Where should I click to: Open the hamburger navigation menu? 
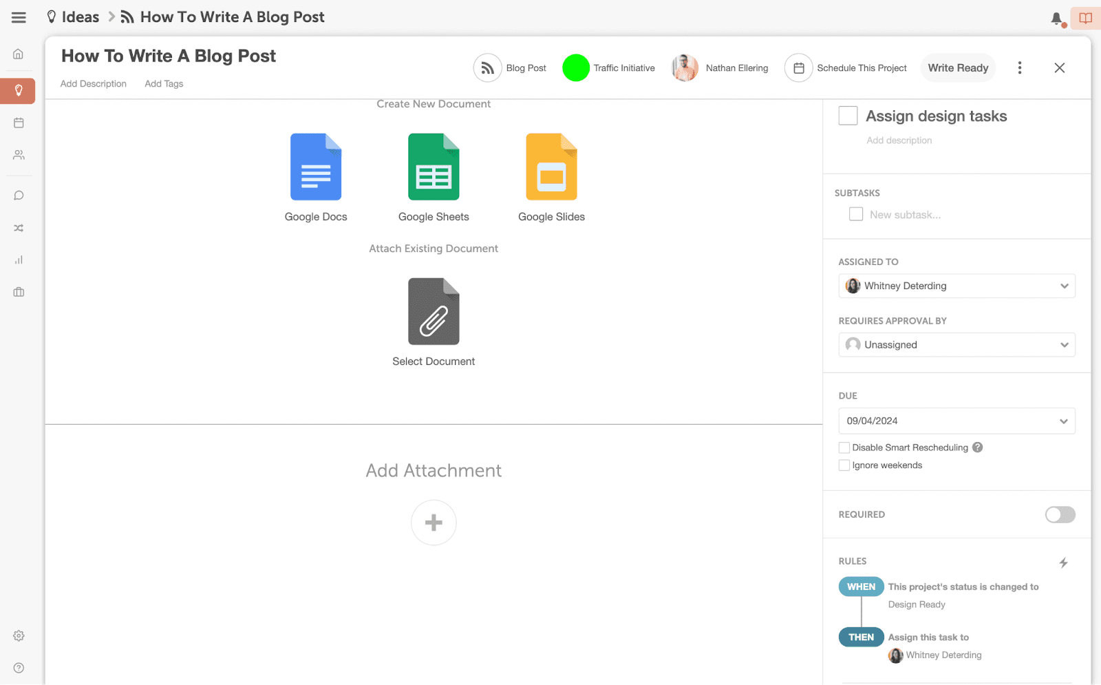coord(19,17)
